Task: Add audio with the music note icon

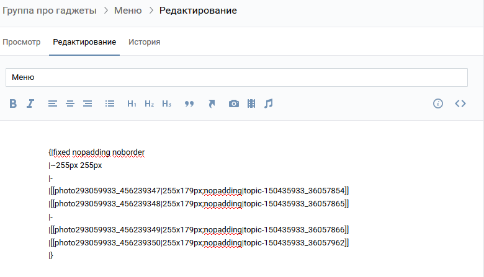Action: (x=268, y=103)
